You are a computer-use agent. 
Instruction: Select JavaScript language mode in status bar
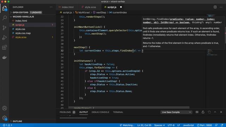pyautogui.click(x=188, y=125)
